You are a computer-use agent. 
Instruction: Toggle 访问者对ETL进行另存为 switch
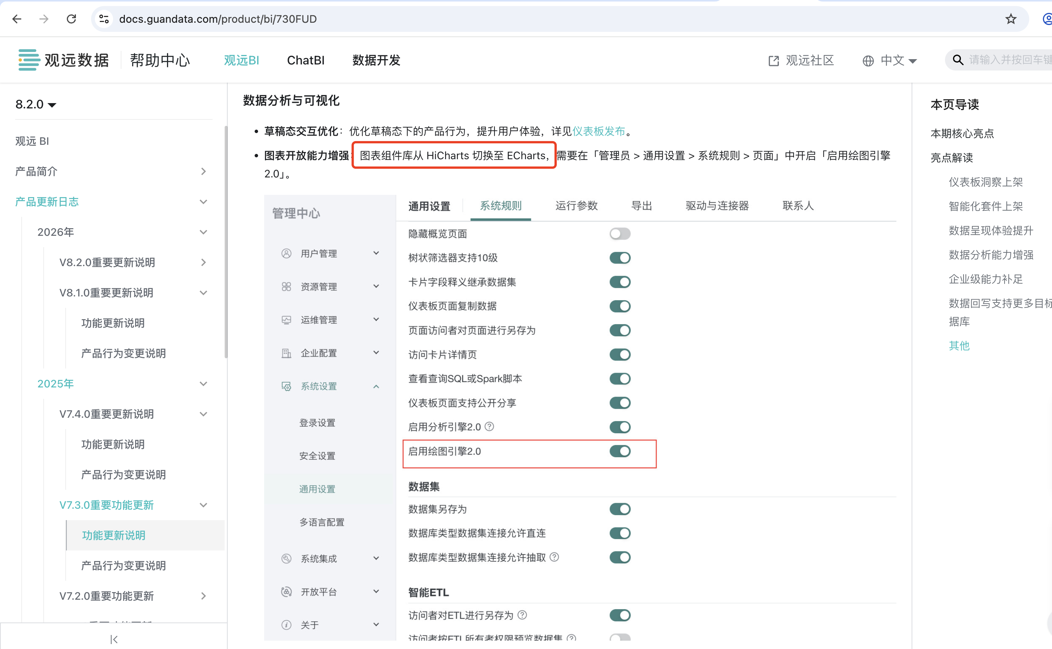(620, 615)
